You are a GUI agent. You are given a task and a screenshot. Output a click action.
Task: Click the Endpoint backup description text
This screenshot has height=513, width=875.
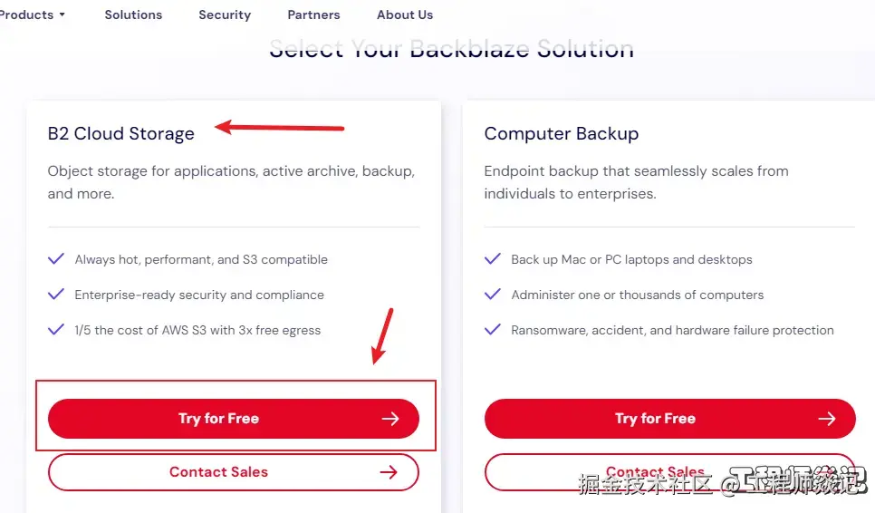[x=636, y=182]
